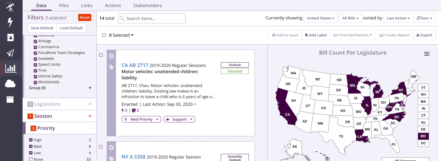The image size is (441, 161).
Task: Expand the Legislature filter section
Action: pos(90,104)
